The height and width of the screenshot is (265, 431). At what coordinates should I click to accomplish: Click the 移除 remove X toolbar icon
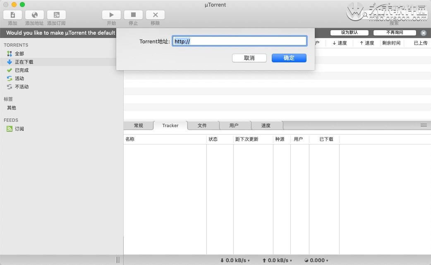point(155,15)
